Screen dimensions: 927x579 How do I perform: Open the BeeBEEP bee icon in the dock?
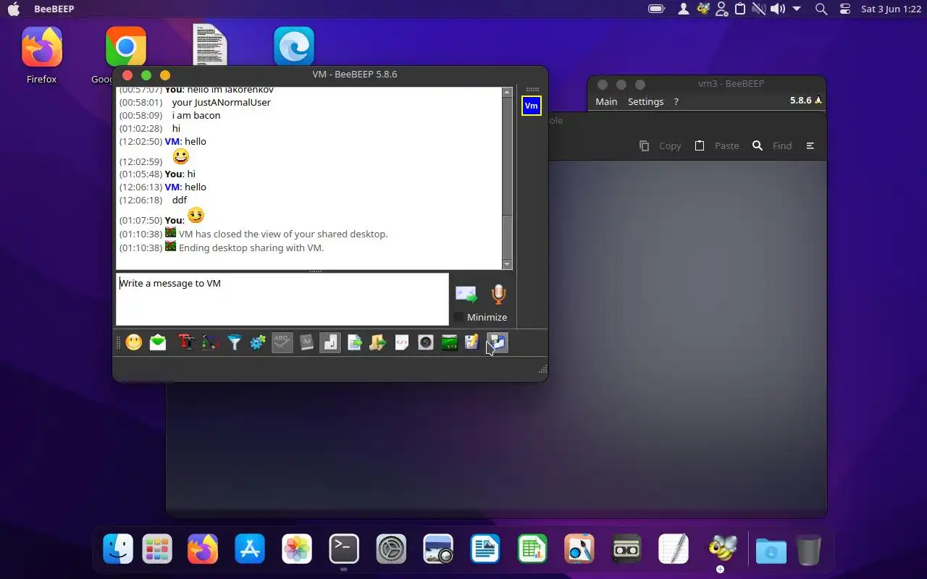721,549
